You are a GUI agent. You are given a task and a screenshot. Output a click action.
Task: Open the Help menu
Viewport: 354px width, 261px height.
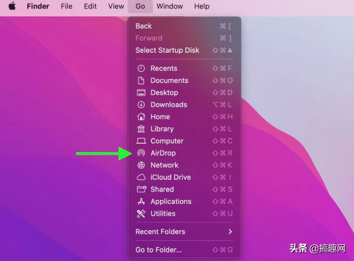point(202,6)
